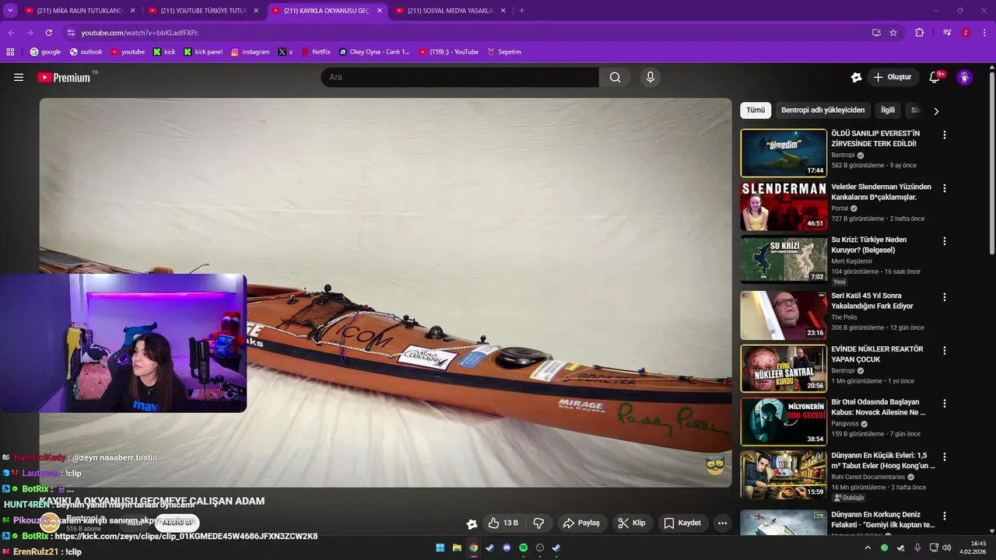This screenshot has height=560, width=996.
Task: Open options for EVİNDE NÜKLEER REAKTÖR video
Action: [x=945, y=350]
